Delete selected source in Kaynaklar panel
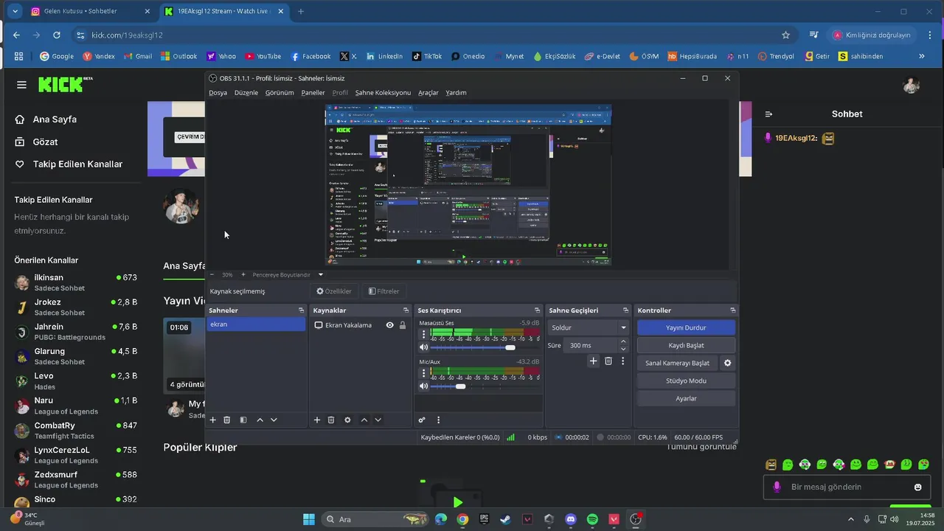This screenshot has height=531, width=944. coord(331,420)
